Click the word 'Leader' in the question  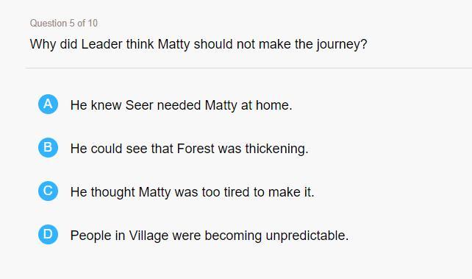point(101,44)
